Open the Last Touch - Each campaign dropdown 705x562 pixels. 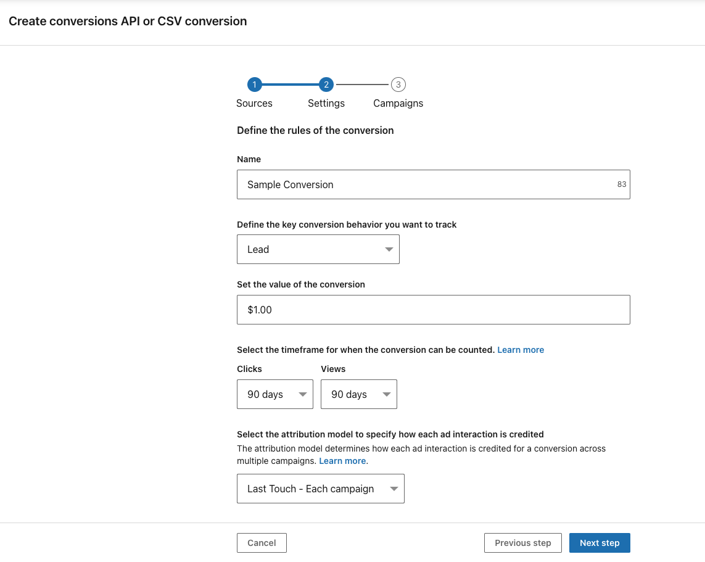(321, 489)
